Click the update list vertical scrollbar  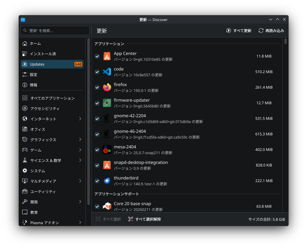point(285,41)
